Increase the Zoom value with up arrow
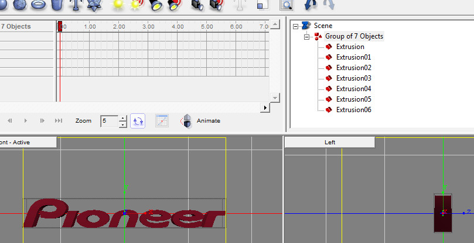This screenshot has width=474, height=243. [x=122, y=118]
